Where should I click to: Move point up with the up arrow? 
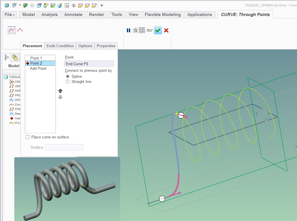[x=60, y=91]
